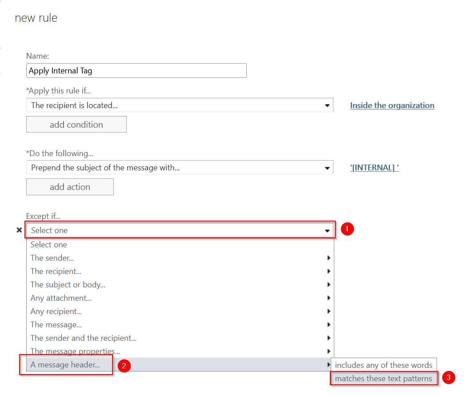
Task: Open the 'Inside the organization' link
Action: pos(392,105)
